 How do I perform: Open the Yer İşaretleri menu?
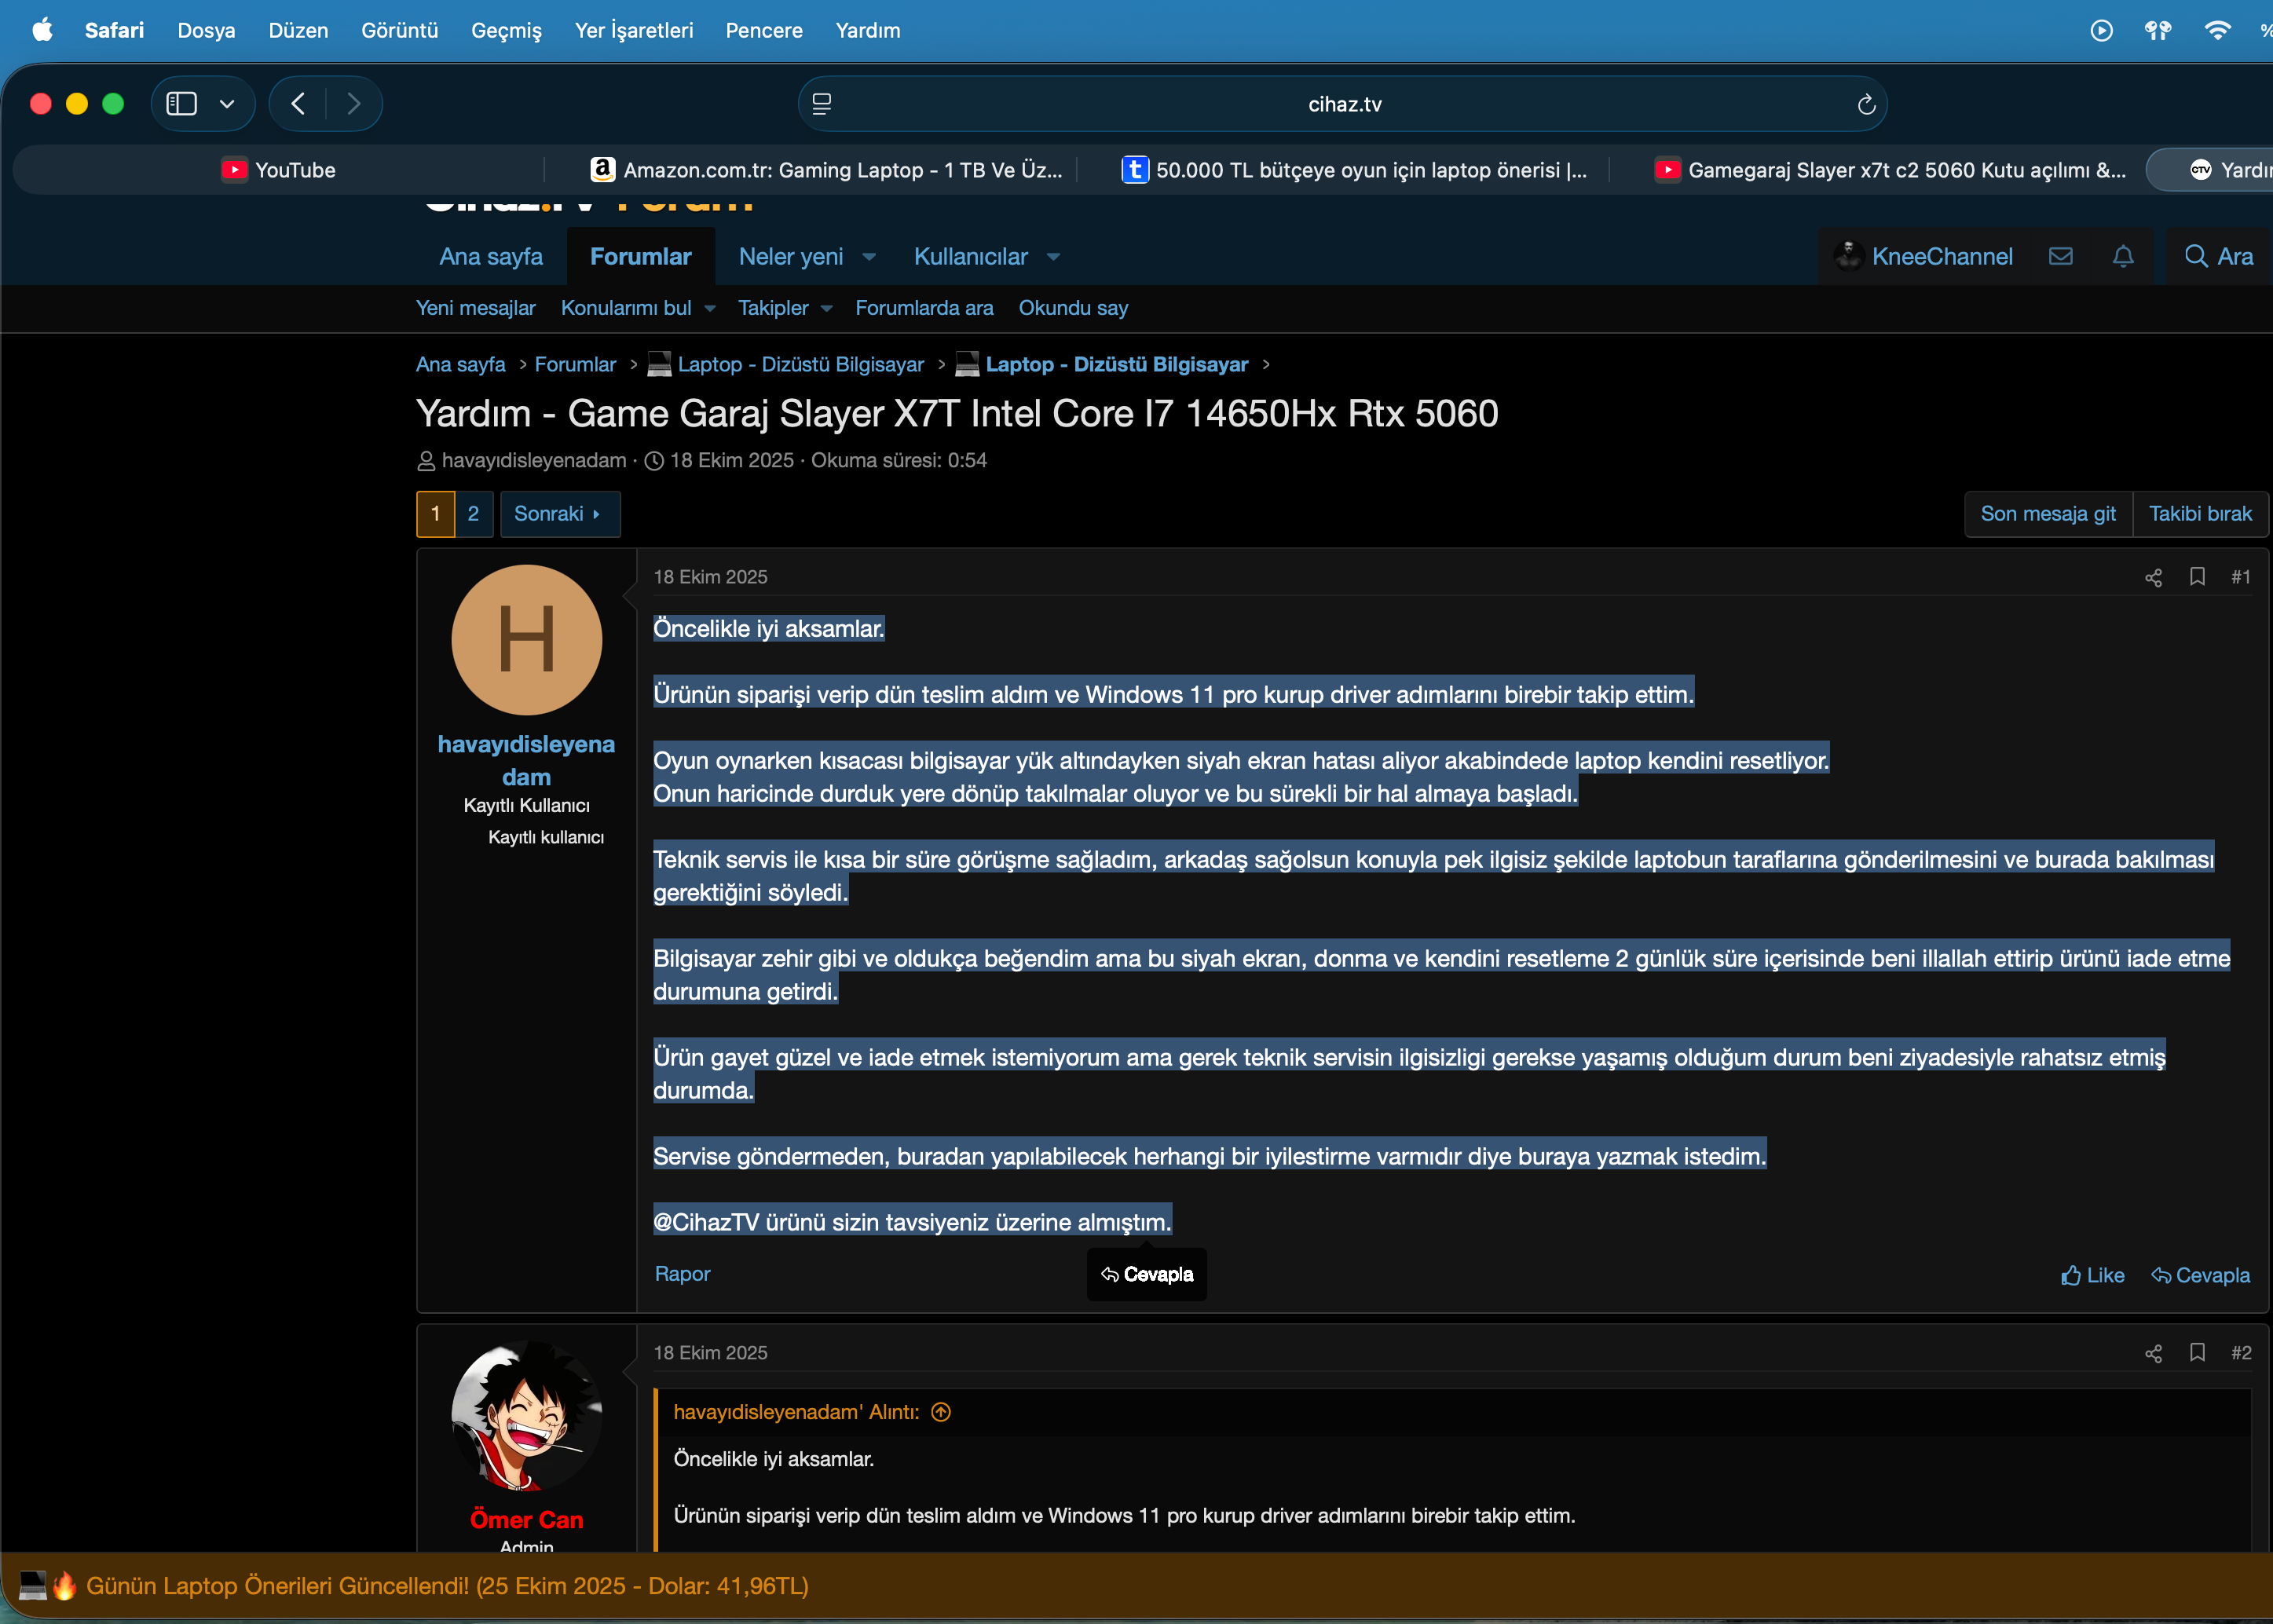[x=634, y=30]
